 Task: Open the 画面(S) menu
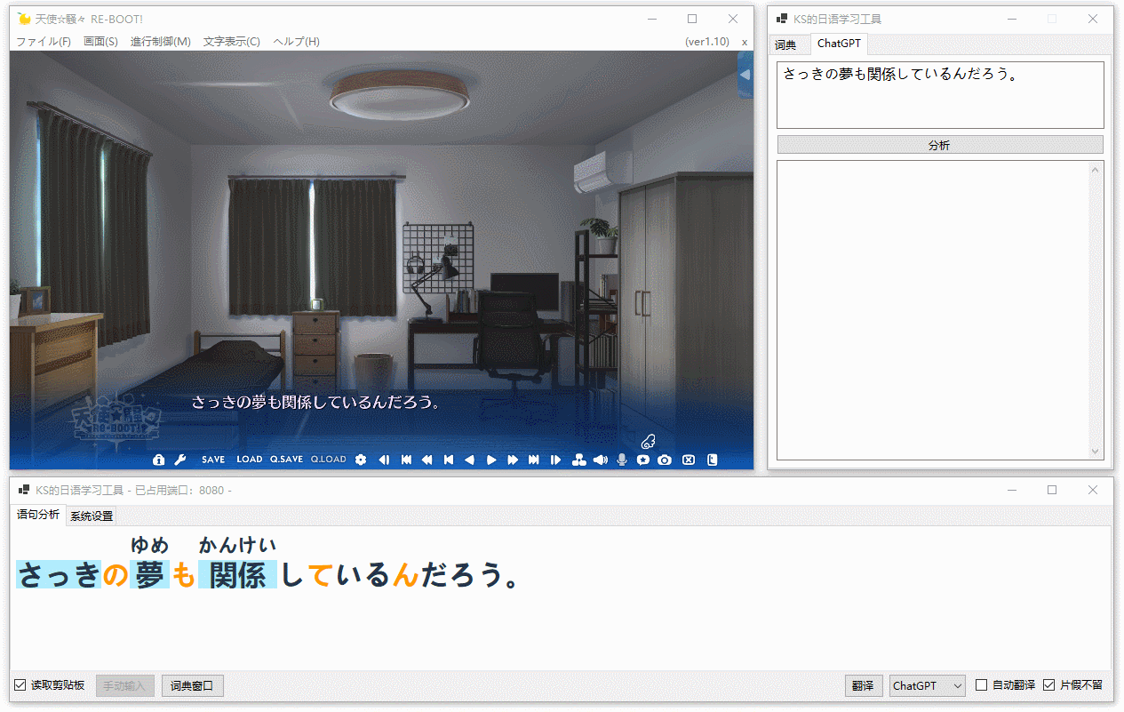point(100,42)
